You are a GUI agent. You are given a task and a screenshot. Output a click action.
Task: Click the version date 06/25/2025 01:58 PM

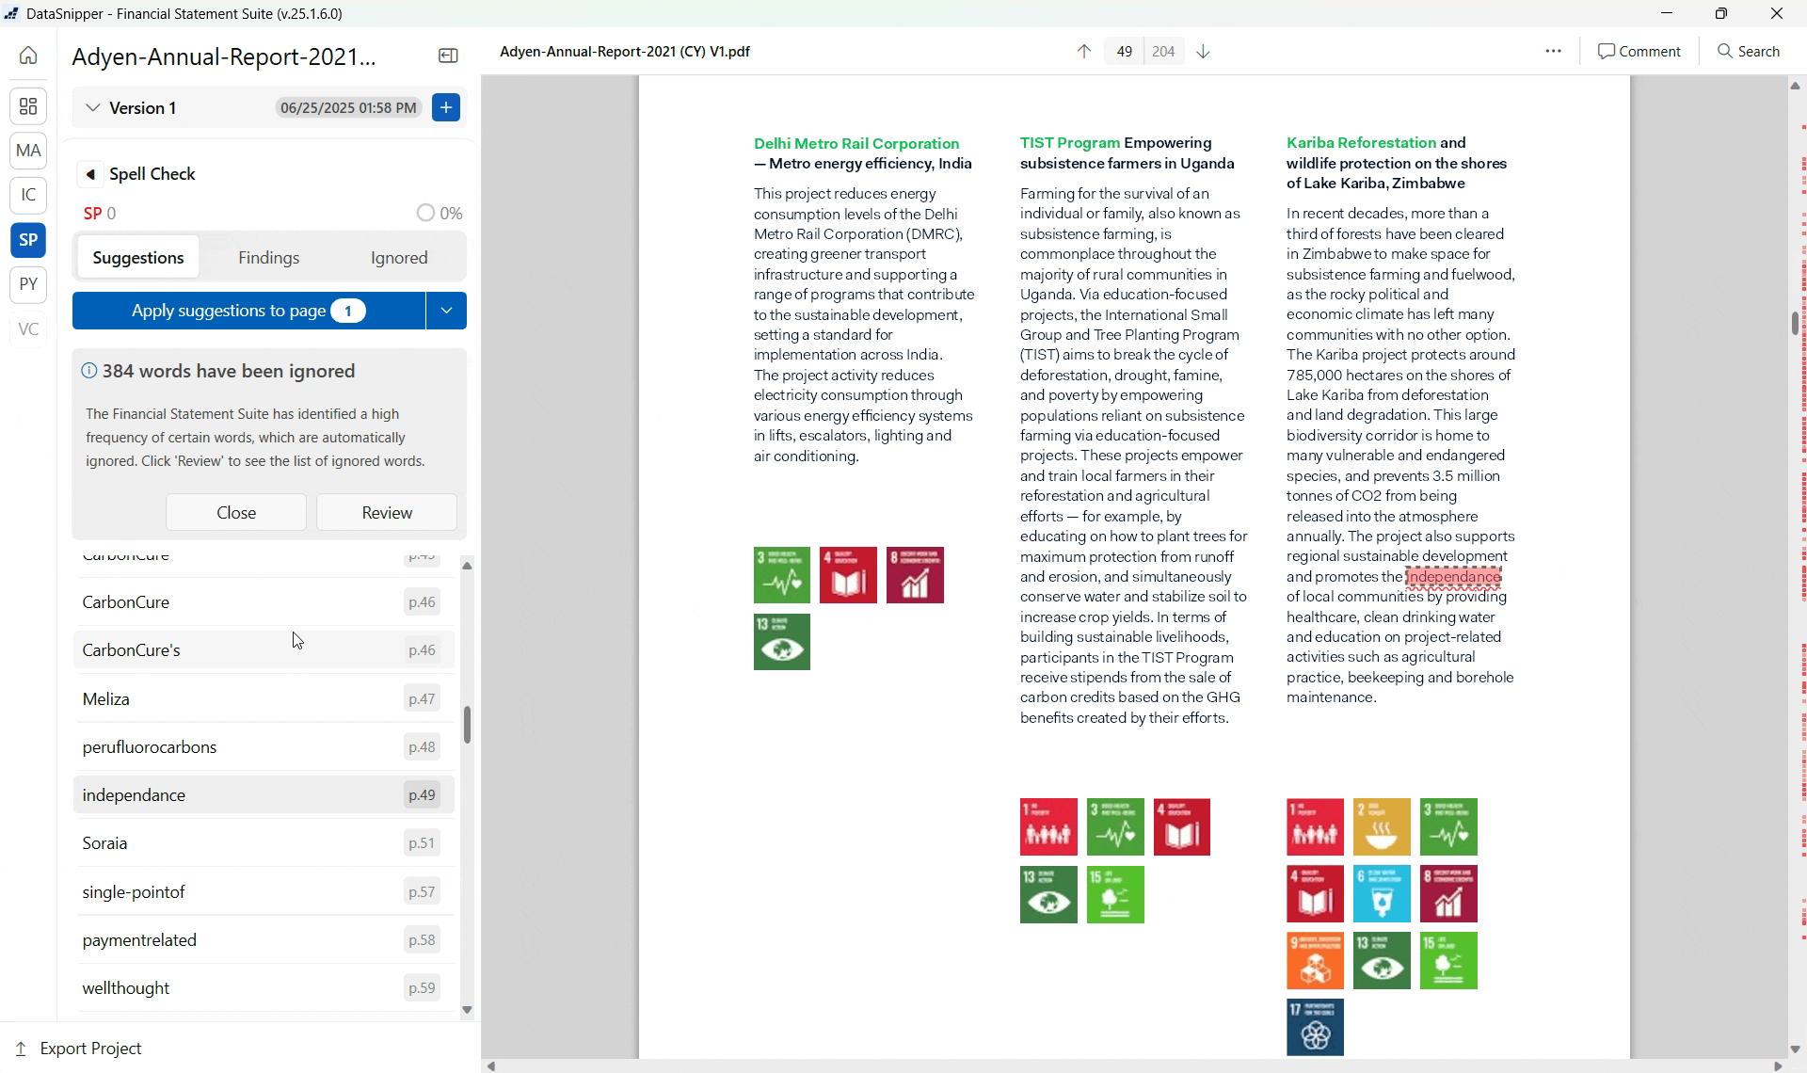(348, 108)
